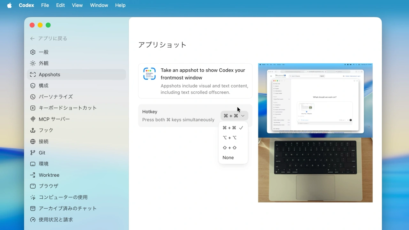Click the anchor icon beside フック
Image resolution: width=409 pixels, height=230 pixels.
(33, 130)
